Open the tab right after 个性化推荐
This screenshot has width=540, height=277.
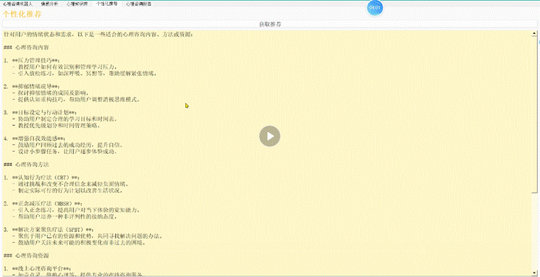coord(139,4)
